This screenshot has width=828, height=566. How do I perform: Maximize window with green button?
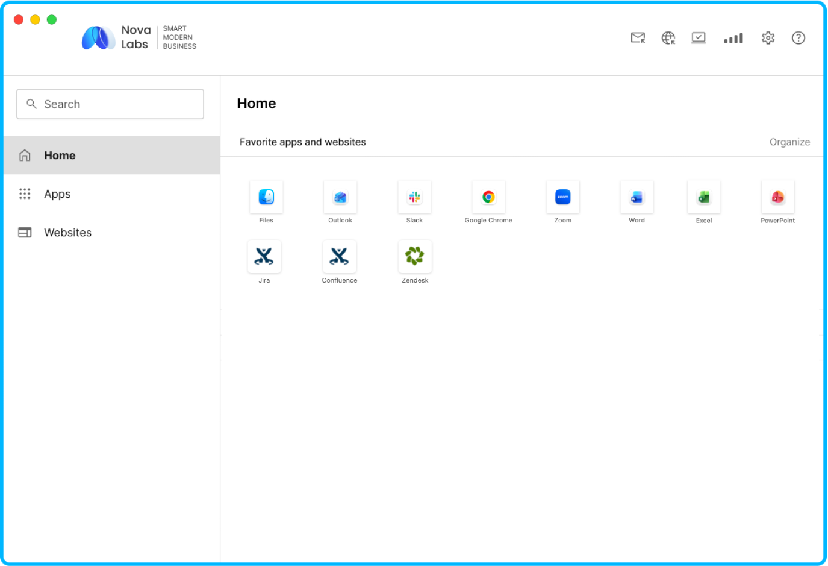tap(52, 20)
